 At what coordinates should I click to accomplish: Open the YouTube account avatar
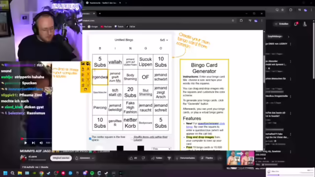305,24
